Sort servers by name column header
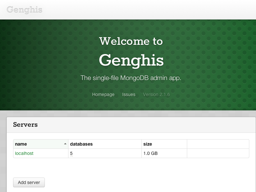 tap(41, 144)
